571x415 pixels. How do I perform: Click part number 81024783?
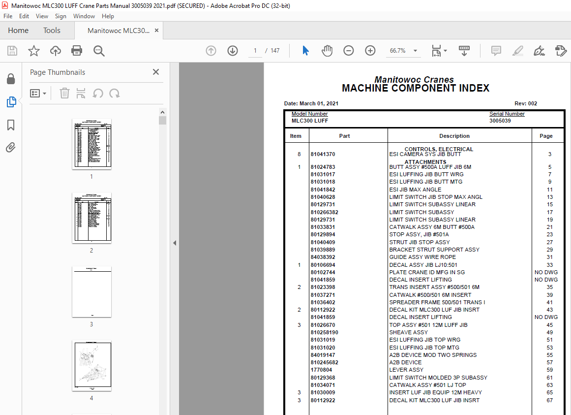[x=323, y=167]
